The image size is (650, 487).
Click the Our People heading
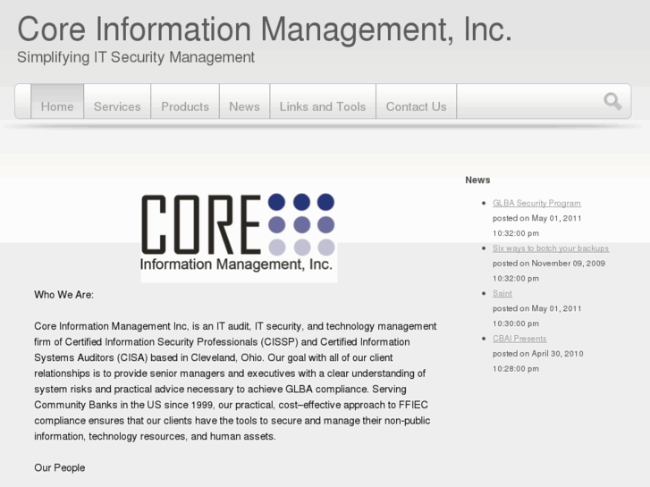[x=60, y=467]
